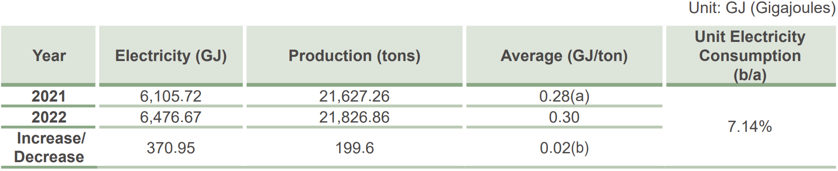Screen dimensions: 838x171
Task: Click the green divider under the Year header
Action: click(x=48, y=85)
